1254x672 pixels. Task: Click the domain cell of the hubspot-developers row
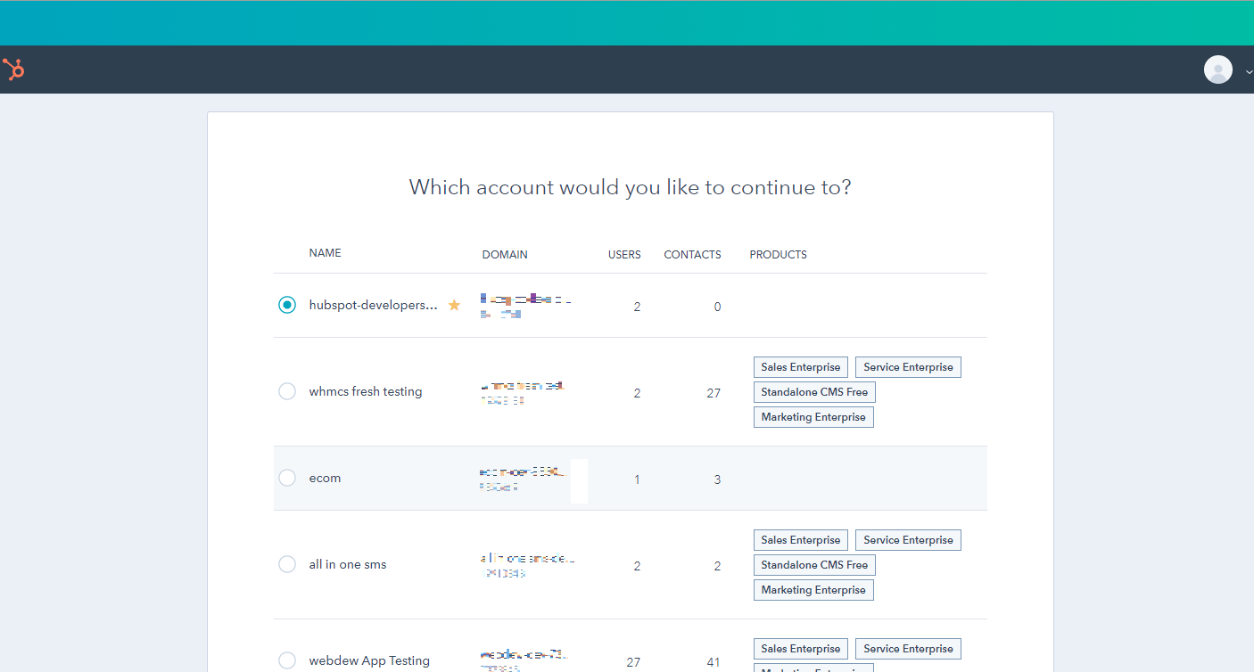pos(525,306)
